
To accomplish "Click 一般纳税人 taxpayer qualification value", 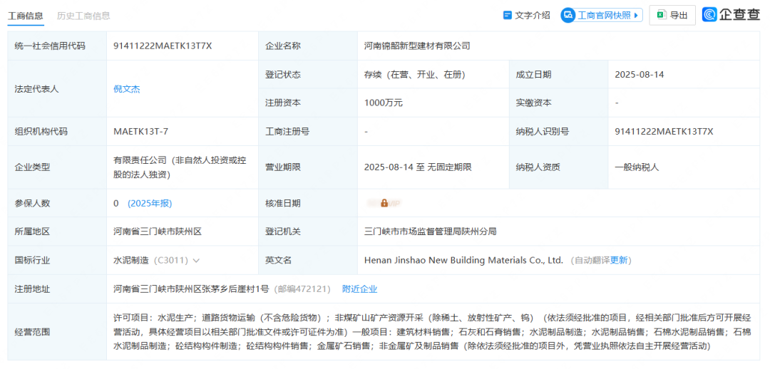I will point(637,167).
